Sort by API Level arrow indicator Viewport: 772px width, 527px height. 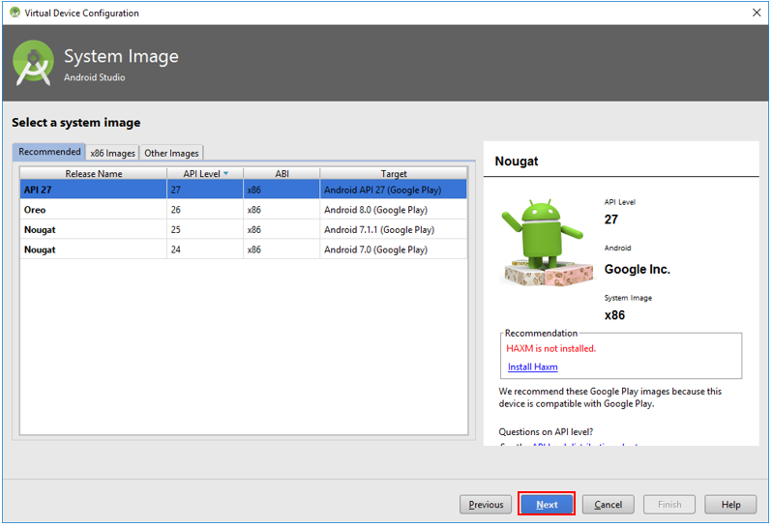coord(226,174)
